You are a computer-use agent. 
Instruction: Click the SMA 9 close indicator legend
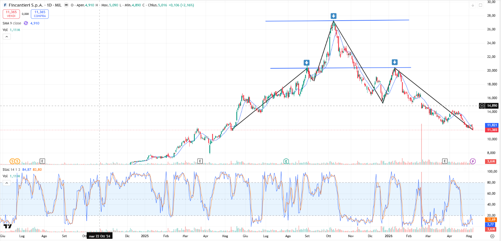tap(12, 23)
